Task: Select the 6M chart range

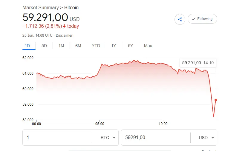Action: 78,46
